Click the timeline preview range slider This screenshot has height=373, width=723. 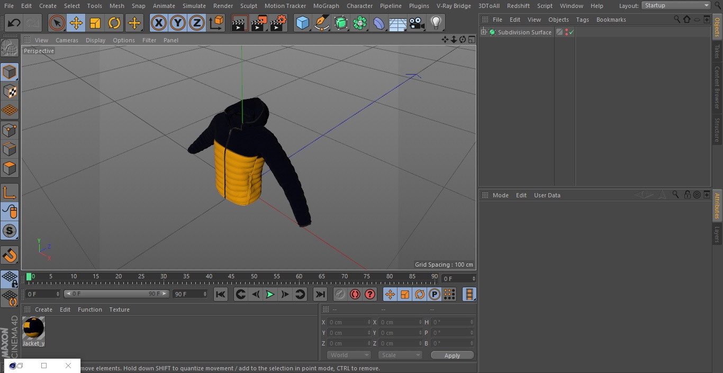[116, 294]
